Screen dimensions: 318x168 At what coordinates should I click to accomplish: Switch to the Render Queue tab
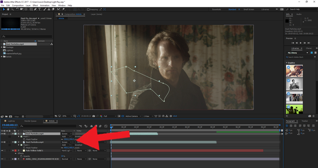click(30, 121)
